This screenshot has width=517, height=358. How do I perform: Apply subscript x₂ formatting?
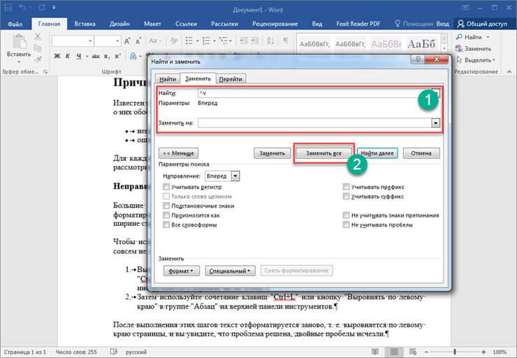106,56
